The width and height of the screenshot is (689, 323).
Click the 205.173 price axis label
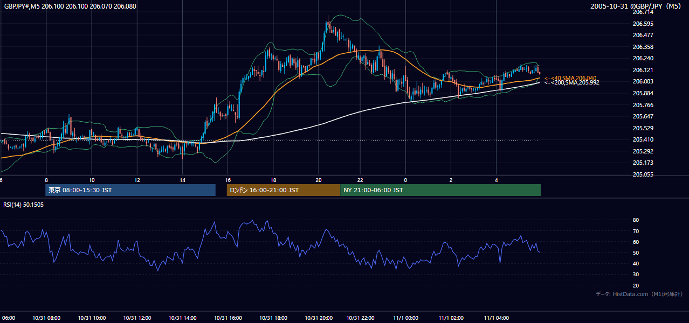[643, 163]
